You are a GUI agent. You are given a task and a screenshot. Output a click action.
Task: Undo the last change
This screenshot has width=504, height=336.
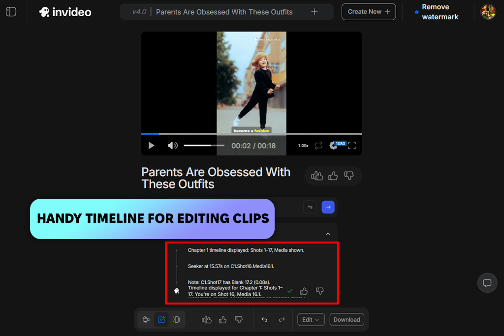pos(264,320)
